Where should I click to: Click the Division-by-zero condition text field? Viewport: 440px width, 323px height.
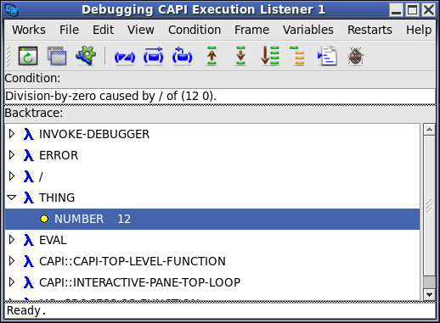(220, 96)
